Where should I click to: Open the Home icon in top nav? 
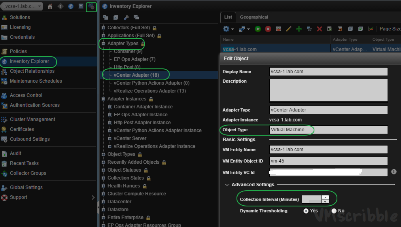click(x=50, y=6)
